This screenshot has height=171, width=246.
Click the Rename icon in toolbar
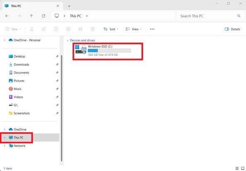point(68,29)
